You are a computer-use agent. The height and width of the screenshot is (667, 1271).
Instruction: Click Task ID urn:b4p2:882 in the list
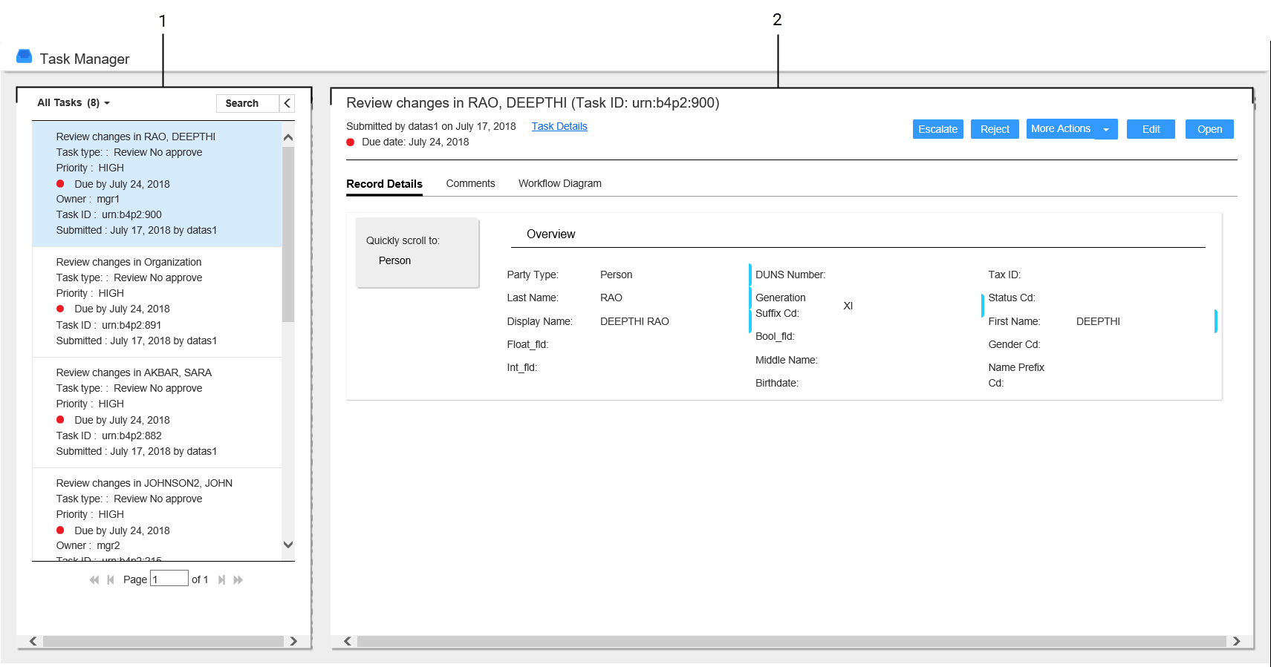(x=108, y=436)
